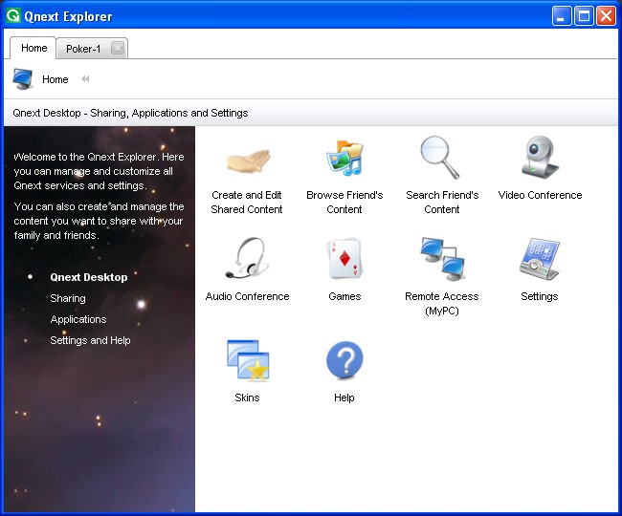This screenshot has width=622, height=516.
Task: Close the Poker-1 tab
Action: click(x=118, y=49)
